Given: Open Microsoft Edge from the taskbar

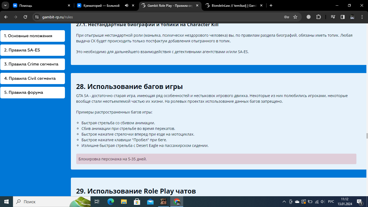Looking at the screenshot, I should 111,202.
